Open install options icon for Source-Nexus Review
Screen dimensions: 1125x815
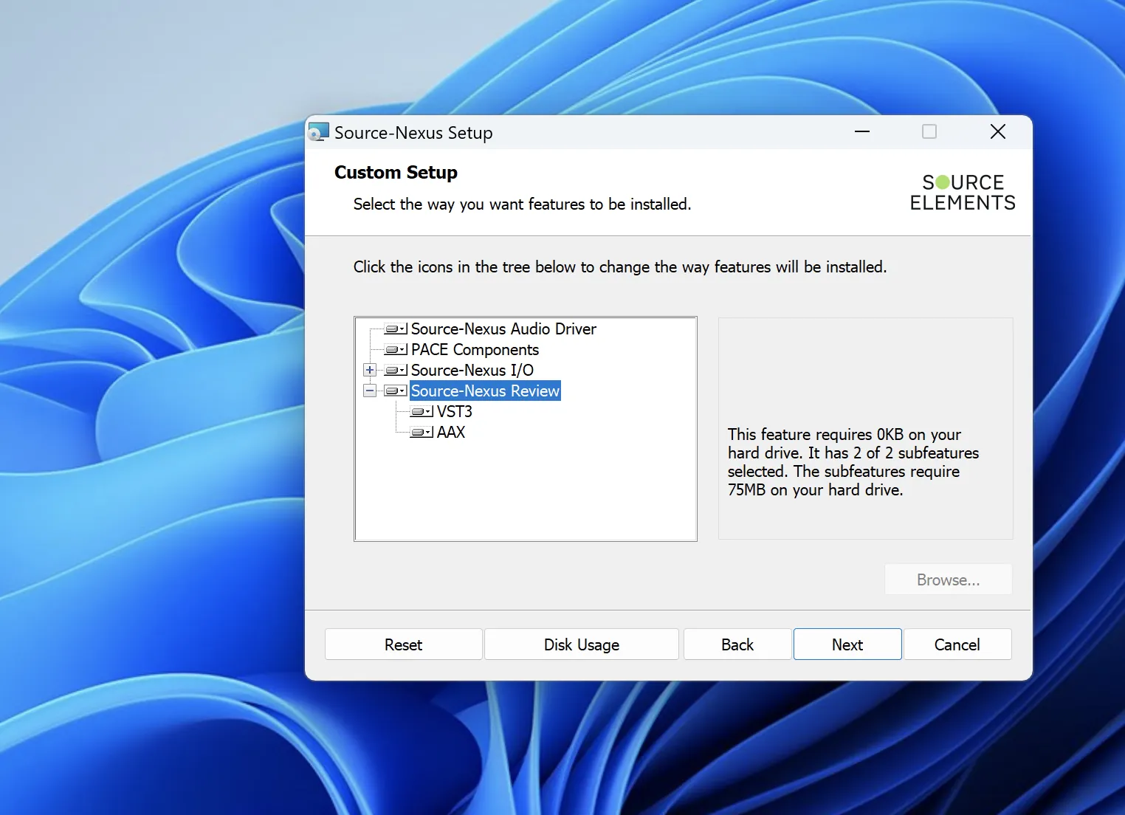[396, 391]
